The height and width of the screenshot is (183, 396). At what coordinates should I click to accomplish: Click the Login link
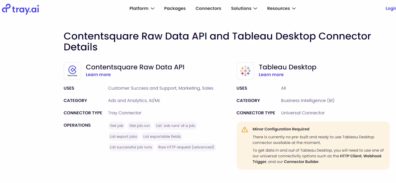click(391, 8)
